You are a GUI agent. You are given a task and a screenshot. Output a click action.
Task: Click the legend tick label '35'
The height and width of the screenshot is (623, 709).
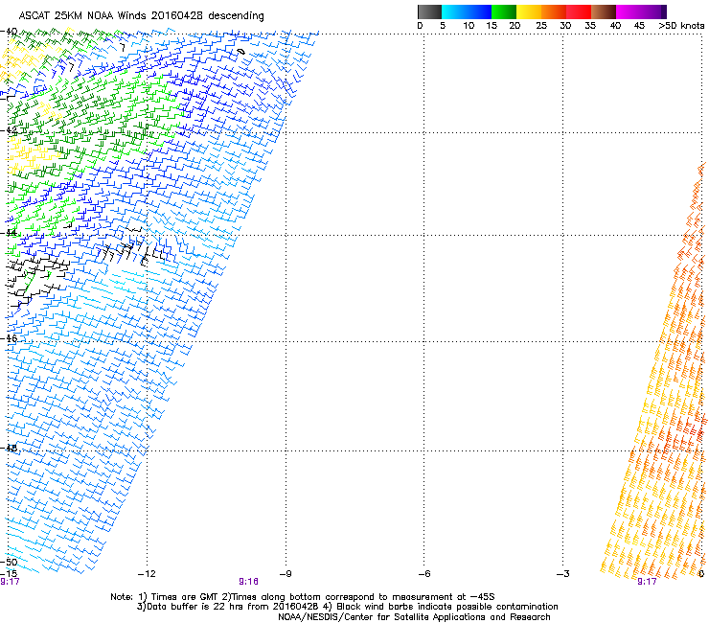click(590, 26)
